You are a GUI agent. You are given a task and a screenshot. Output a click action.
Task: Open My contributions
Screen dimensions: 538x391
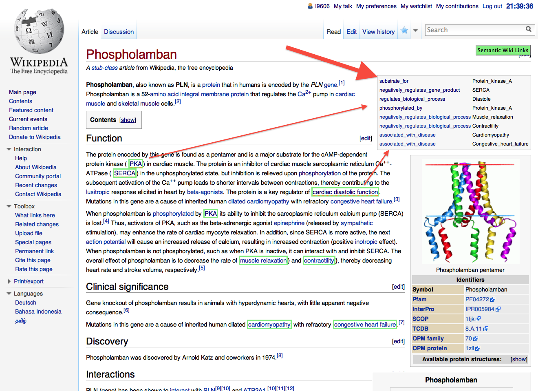tap(457, 6)
